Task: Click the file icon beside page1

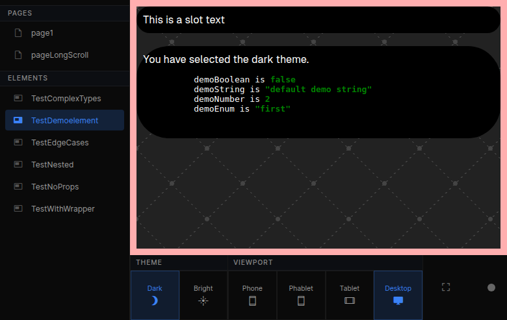Action: click(18, 33)
